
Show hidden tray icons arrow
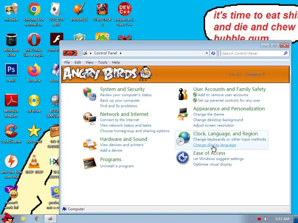pos(252,219)
